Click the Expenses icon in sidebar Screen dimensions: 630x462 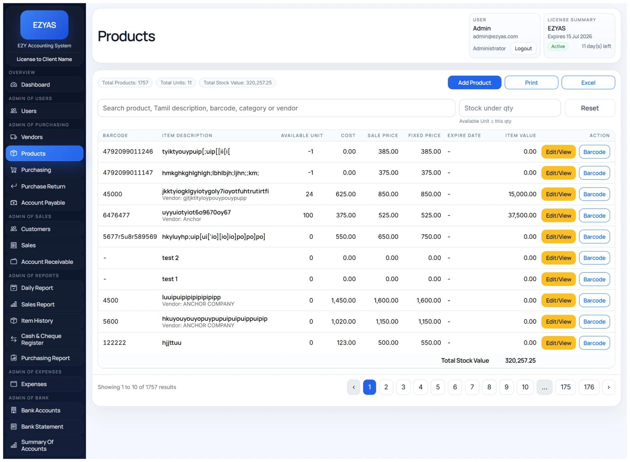click(14, 384)
